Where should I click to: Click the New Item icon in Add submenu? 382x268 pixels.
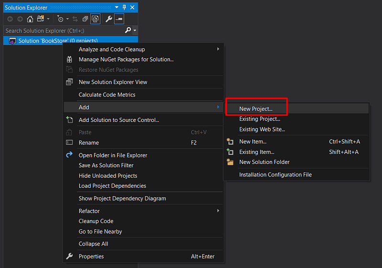[x=230, y=141]
